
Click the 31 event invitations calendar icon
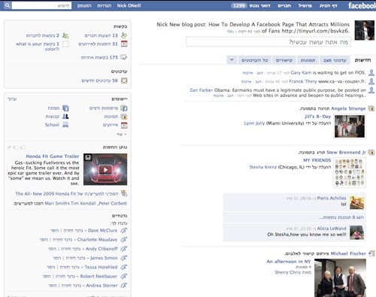(124, 44)
